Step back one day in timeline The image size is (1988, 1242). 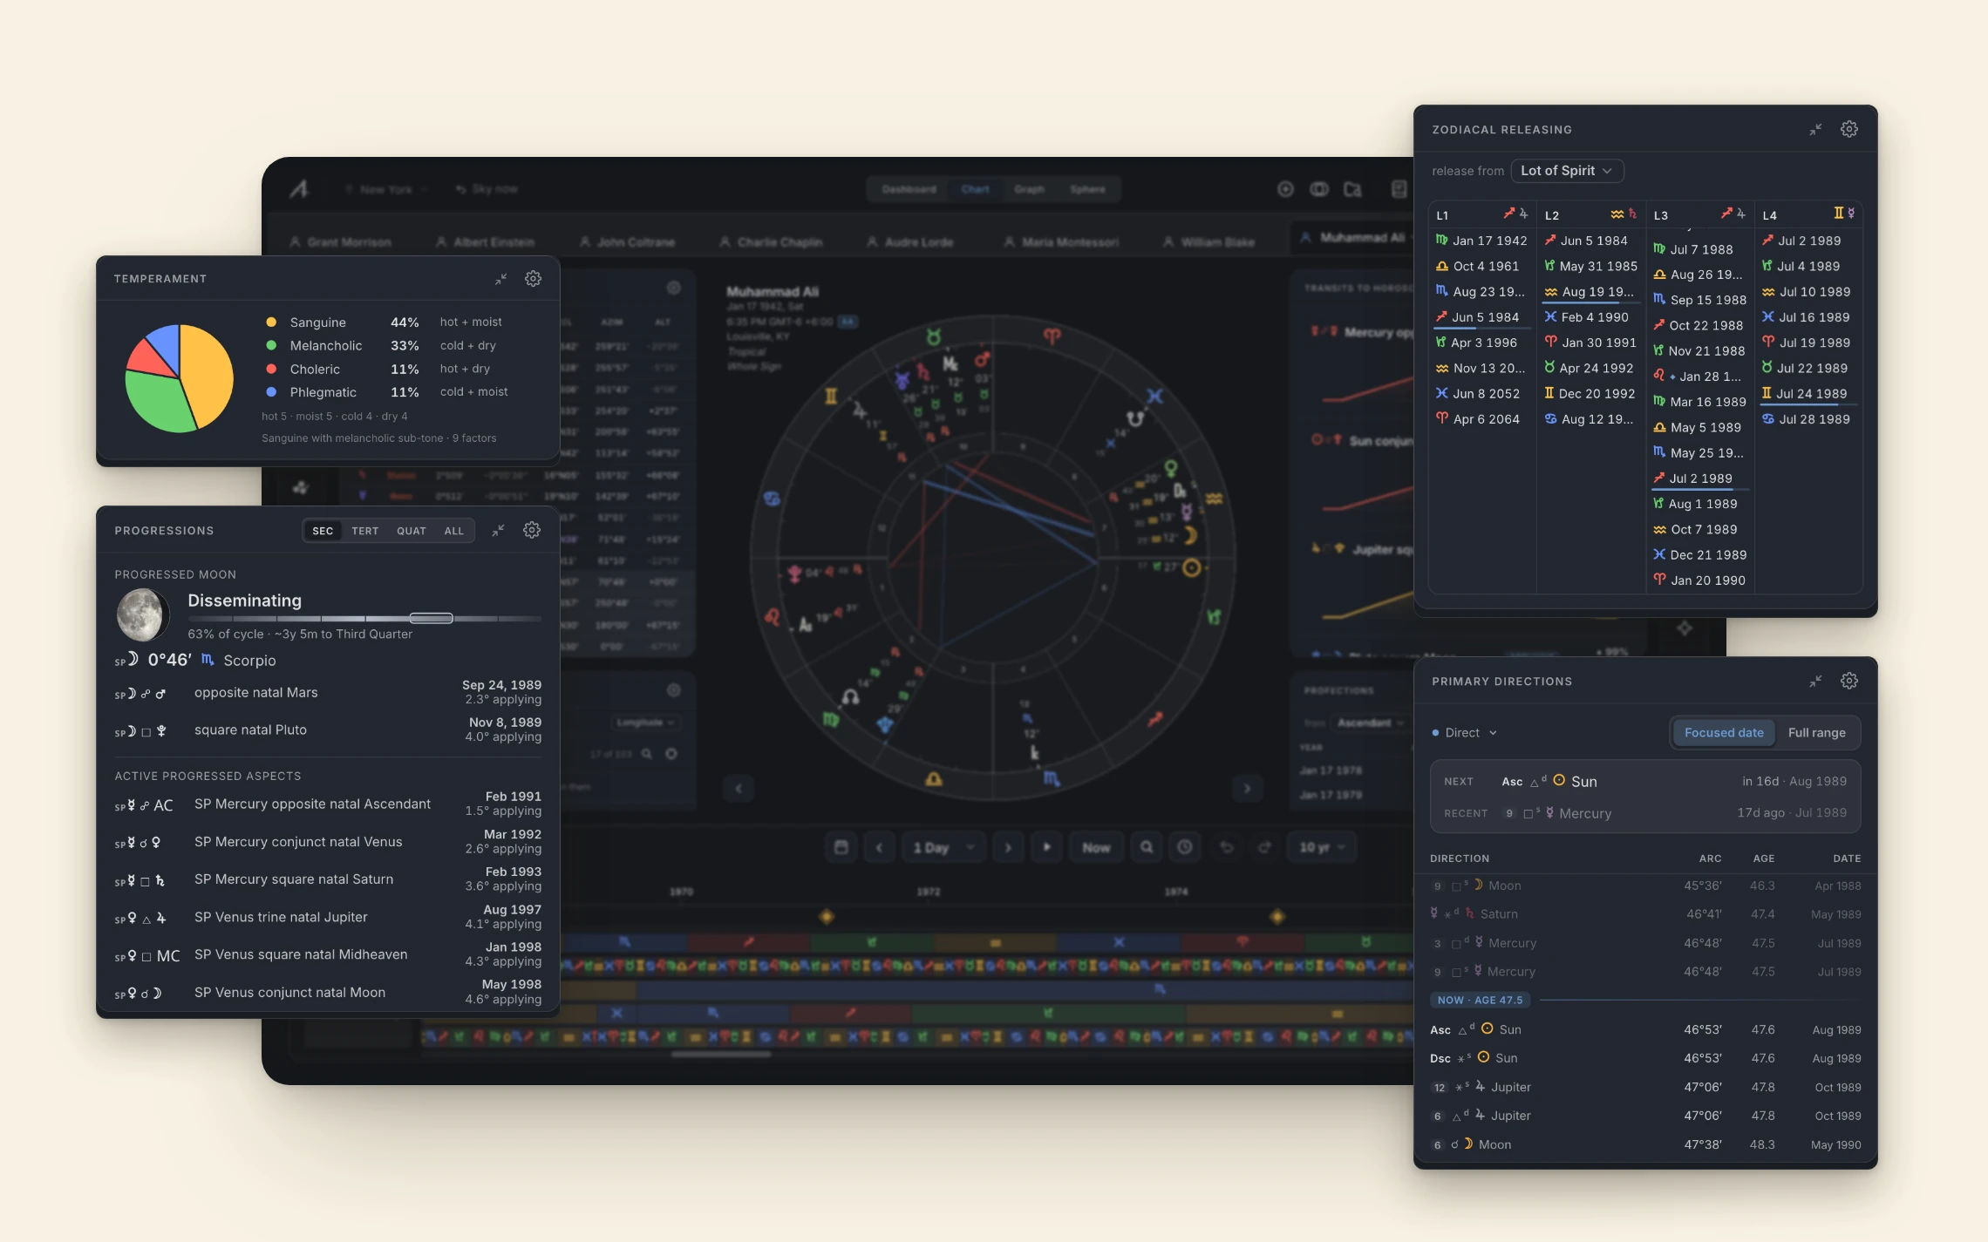879,847
